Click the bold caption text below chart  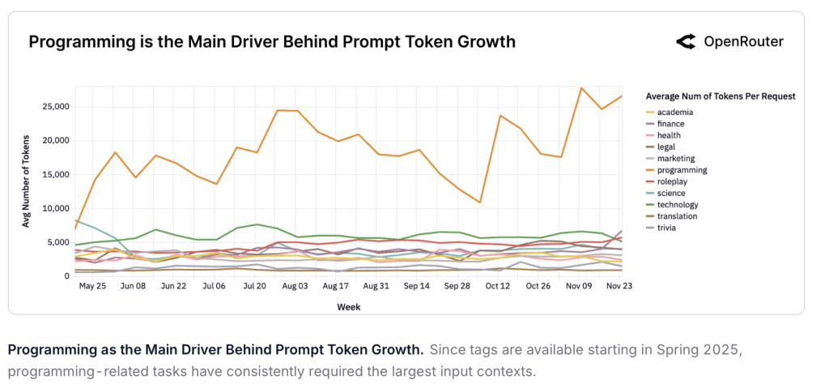click(215, 351)
